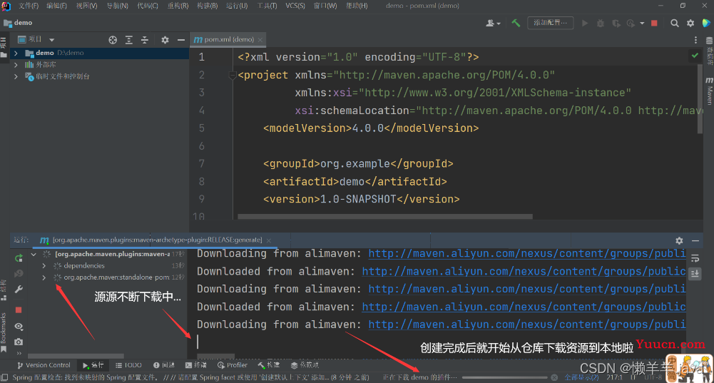The width and height of the screenshot is (714, 383).
Task: Click the Debug bug icon in toolbar
Action: pos(601,24)
